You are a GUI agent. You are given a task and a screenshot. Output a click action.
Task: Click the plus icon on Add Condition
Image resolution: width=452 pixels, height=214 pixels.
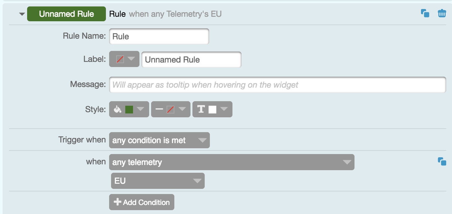point(118,202)
